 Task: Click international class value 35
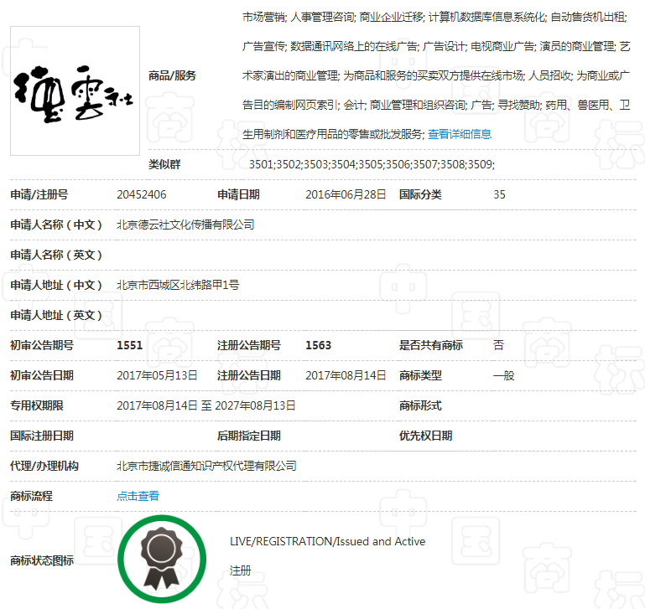click(499, 194)
